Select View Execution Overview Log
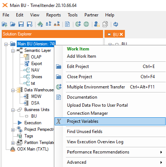Viewport: 166px width, 167px height. (110, 142)
